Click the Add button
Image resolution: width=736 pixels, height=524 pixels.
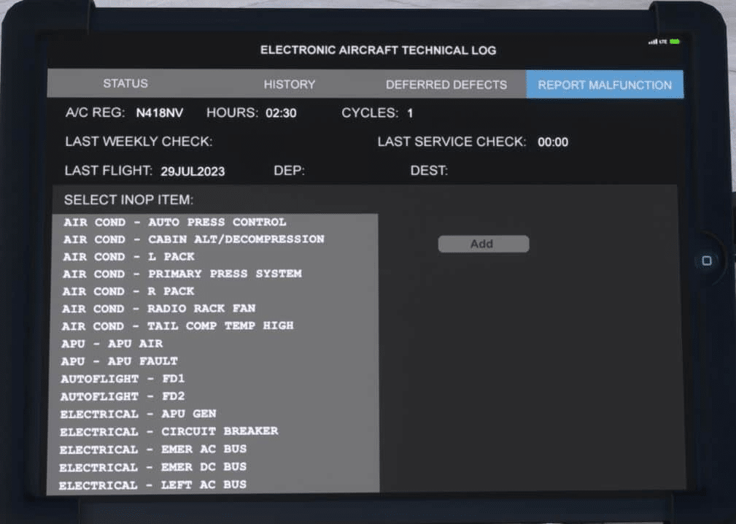coord(483,244)
